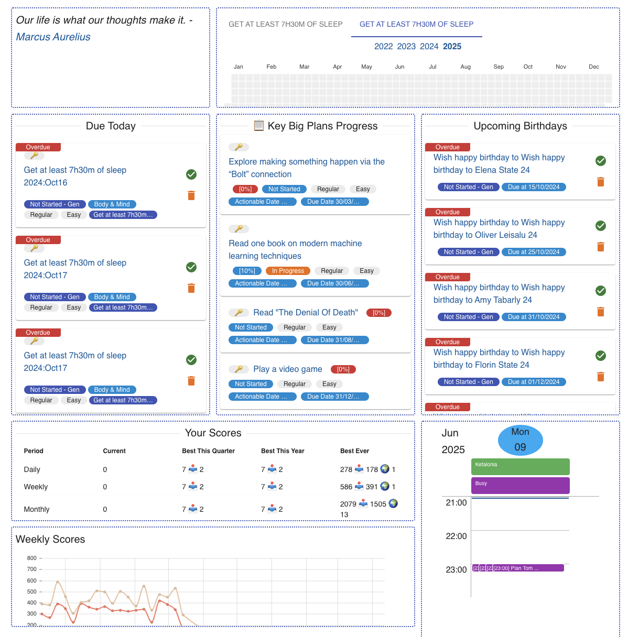Open the purple Busy calendar event
This screenshot has width=628, height=637.
[x=520, y=485]
